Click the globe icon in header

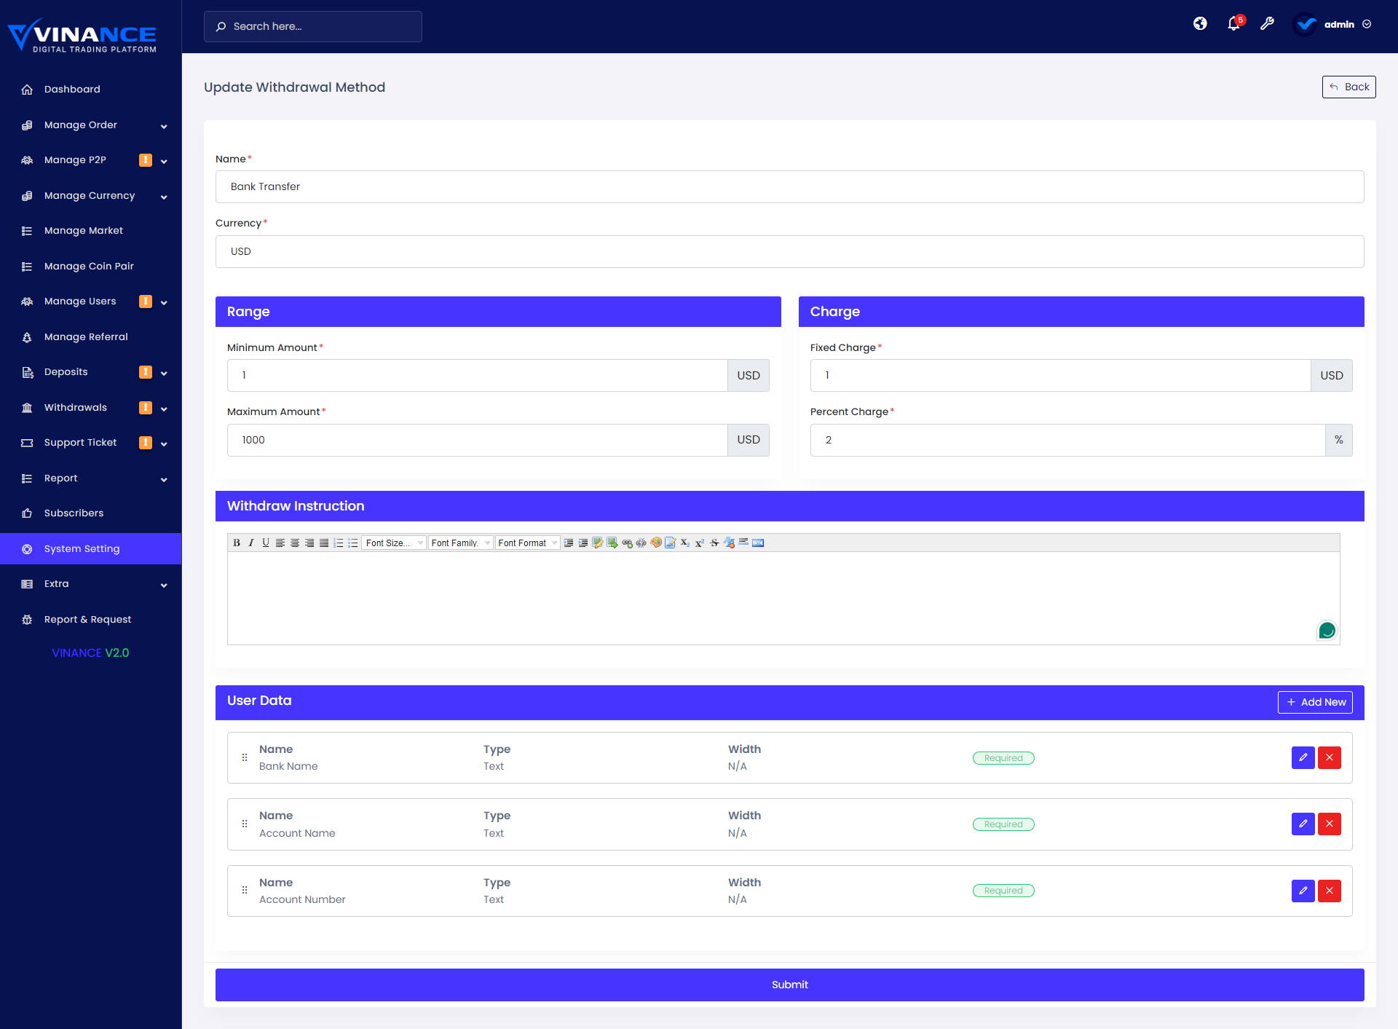[x=1200, y=24]
